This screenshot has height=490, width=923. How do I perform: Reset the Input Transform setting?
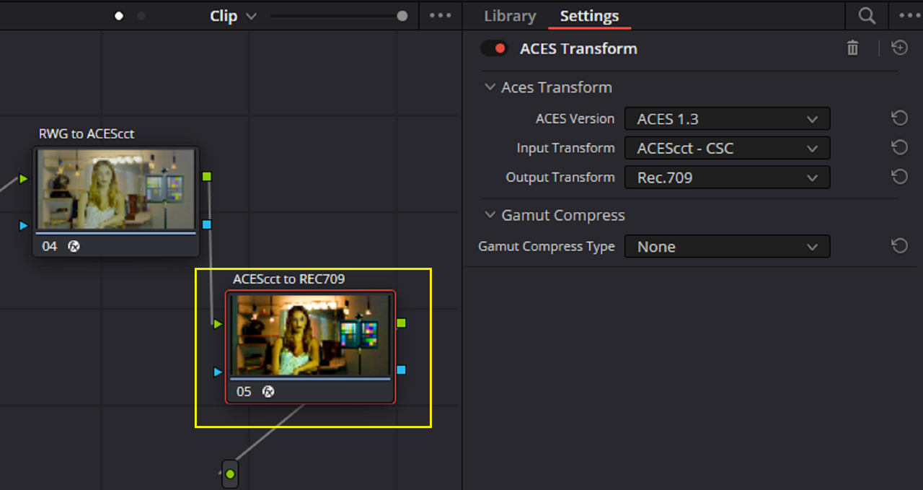point(899,148)
